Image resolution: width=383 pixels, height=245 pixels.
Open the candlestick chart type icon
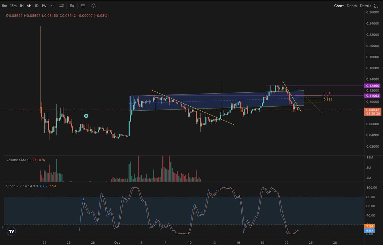72,6
